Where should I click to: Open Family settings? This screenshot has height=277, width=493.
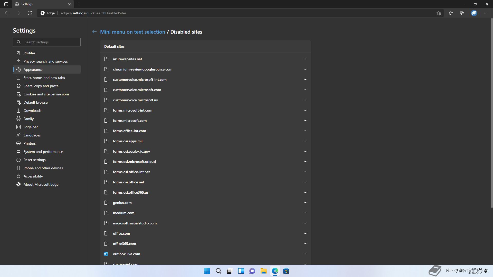47,119
